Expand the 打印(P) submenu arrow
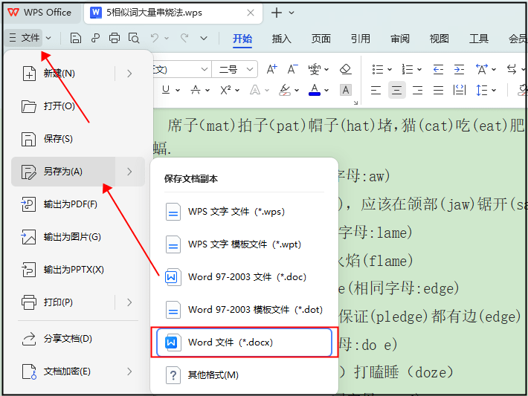This screenshot has height=396, width=528. [x=129, y=302]
